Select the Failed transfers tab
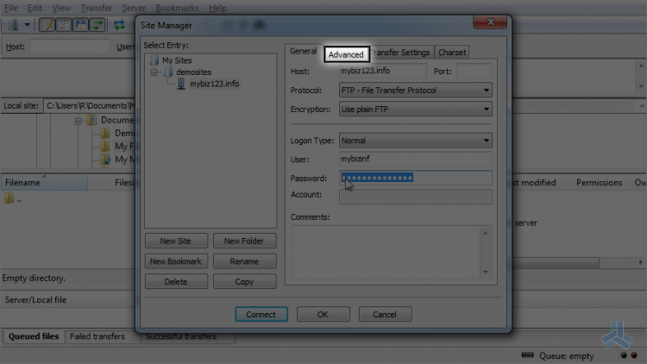The width and height of the screenshot is (647, 364). click(x=97, y=336)
